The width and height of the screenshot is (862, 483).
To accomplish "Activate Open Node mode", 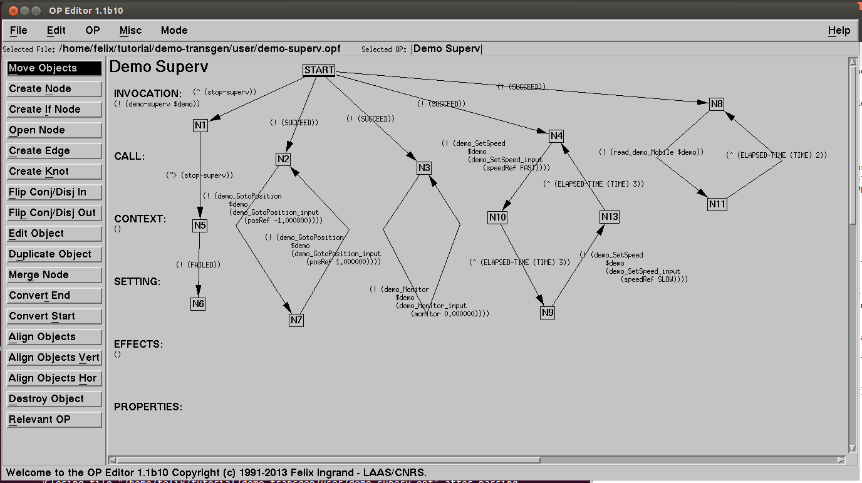I will click(54, 130).
